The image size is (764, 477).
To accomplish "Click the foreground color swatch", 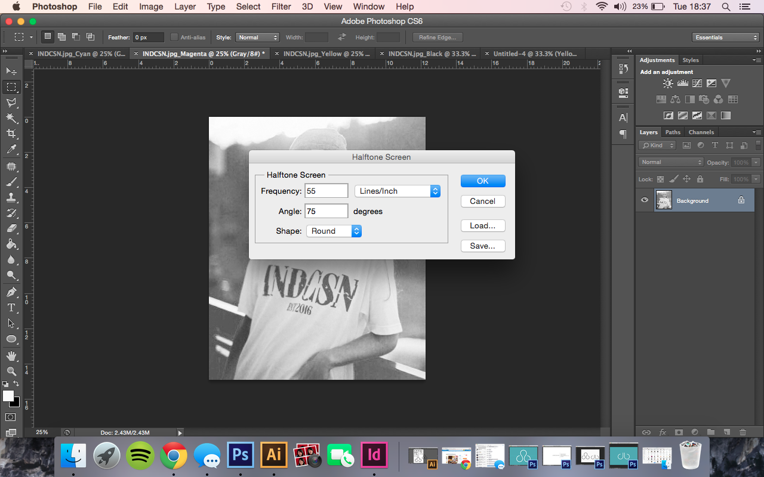I will [8, 396].
